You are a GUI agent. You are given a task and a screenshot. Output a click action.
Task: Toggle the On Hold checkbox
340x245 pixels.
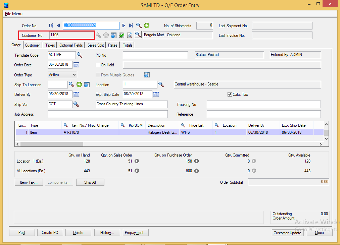click(98, 65)
